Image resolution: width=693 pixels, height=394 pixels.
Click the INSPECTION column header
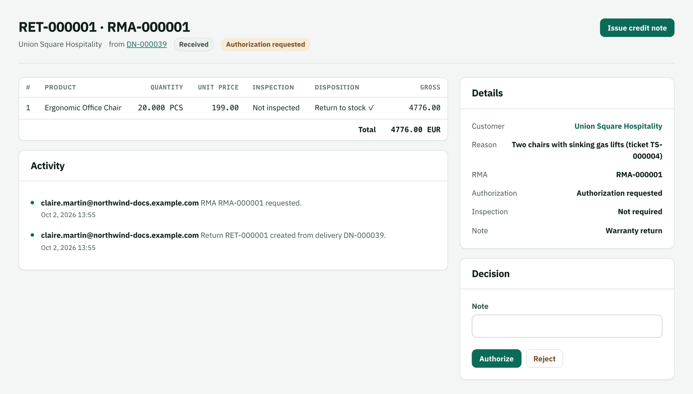click(x=273, y=87)
